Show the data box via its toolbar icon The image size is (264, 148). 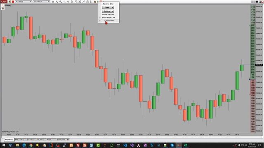point(72,2)
